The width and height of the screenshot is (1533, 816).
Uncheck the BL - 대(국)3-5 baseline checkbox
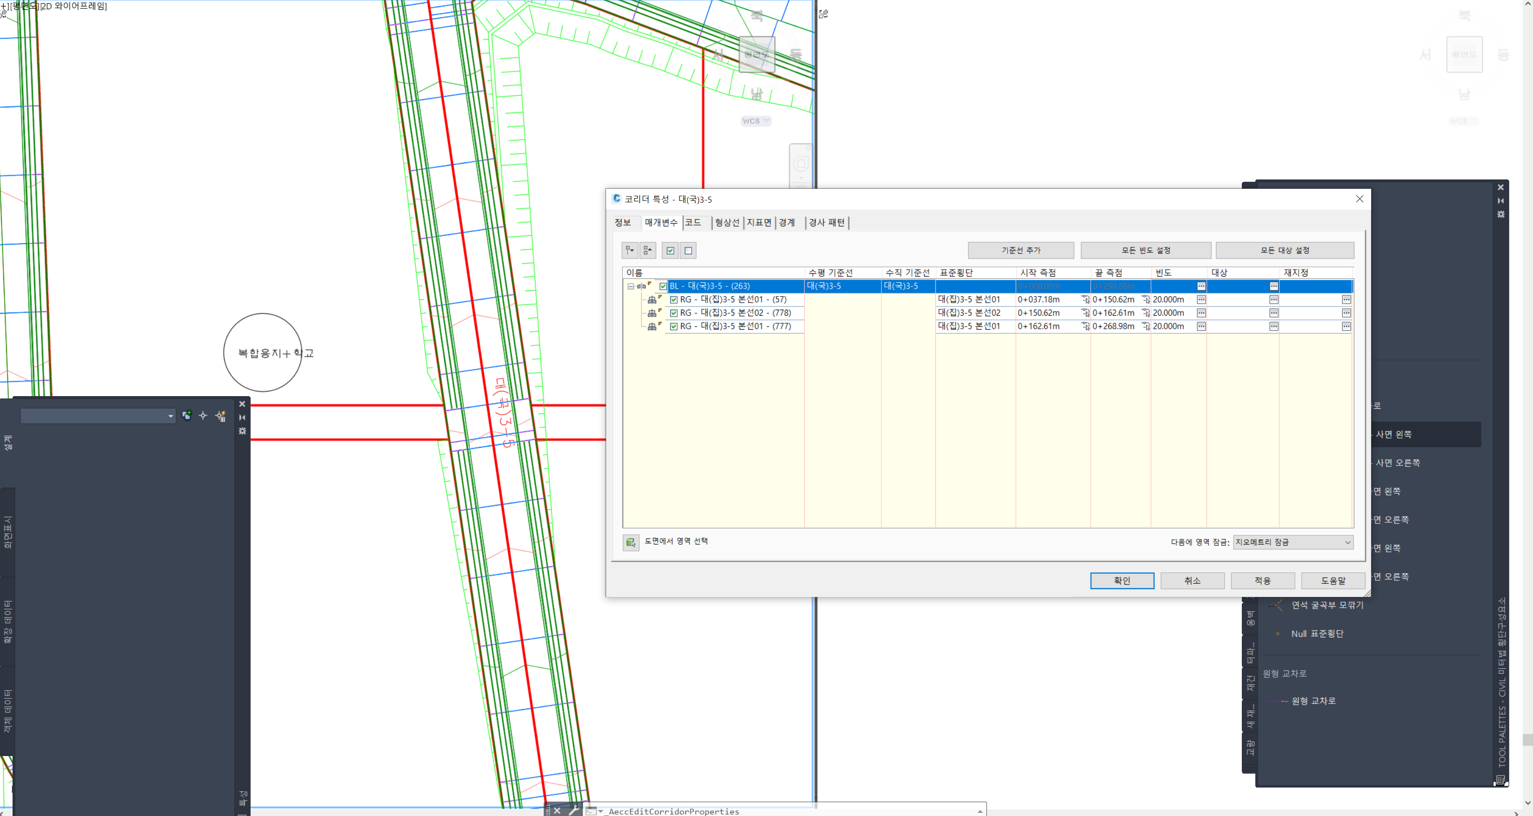point(663,286)
